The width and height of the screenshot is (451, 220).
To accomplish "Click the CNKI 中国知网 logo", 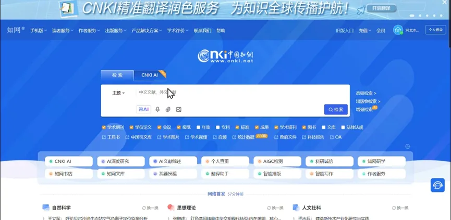I will point(225,56).
